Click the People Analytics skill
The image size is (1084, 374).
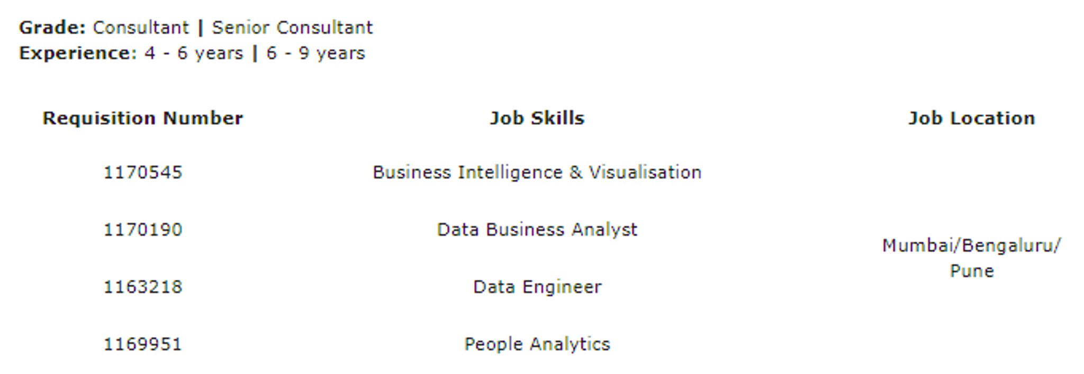pos(537,344)
